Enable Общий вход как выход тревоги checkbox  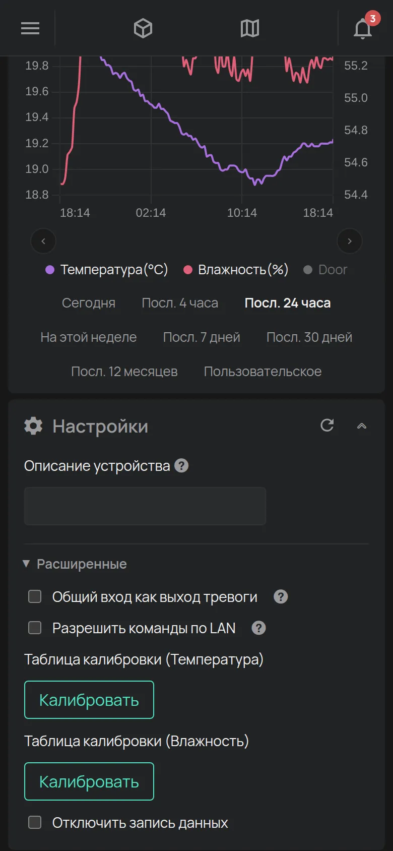(35, 597)
